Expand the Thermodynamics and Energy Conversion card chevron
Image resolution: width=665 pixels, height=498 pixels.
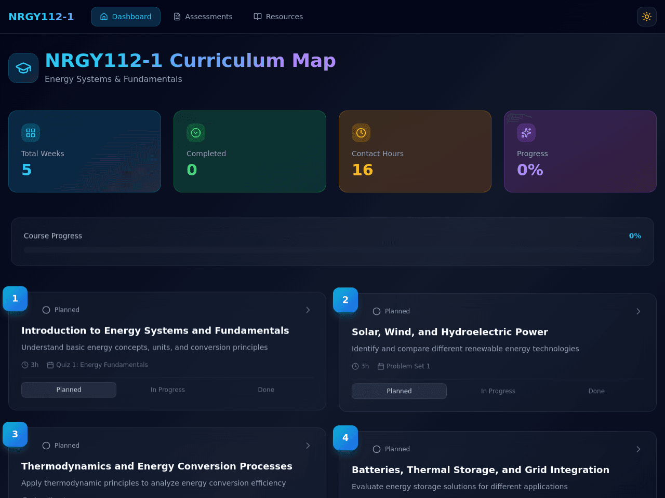click(x=308, y=446)
